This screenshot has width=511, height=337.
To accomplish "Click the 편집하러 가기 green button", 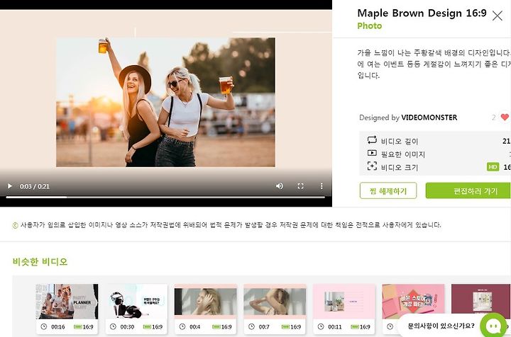I will pyautogui.click(x=468, y=190).
